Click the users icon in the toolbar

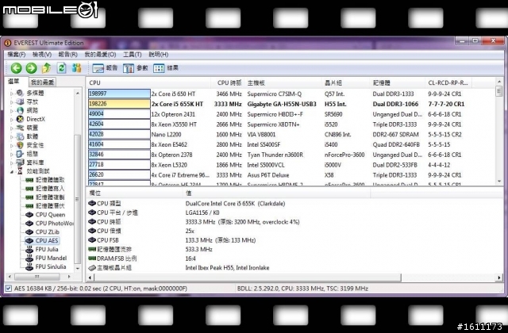pos(76,68)
